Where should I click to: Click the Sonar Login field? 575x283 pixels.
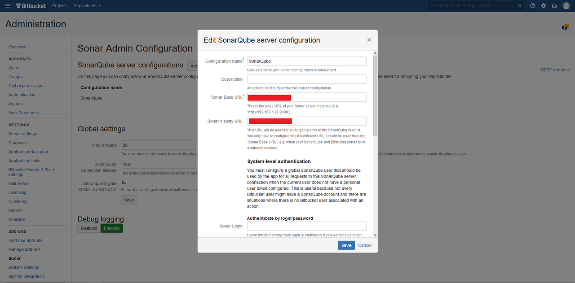tap(307, 226)
